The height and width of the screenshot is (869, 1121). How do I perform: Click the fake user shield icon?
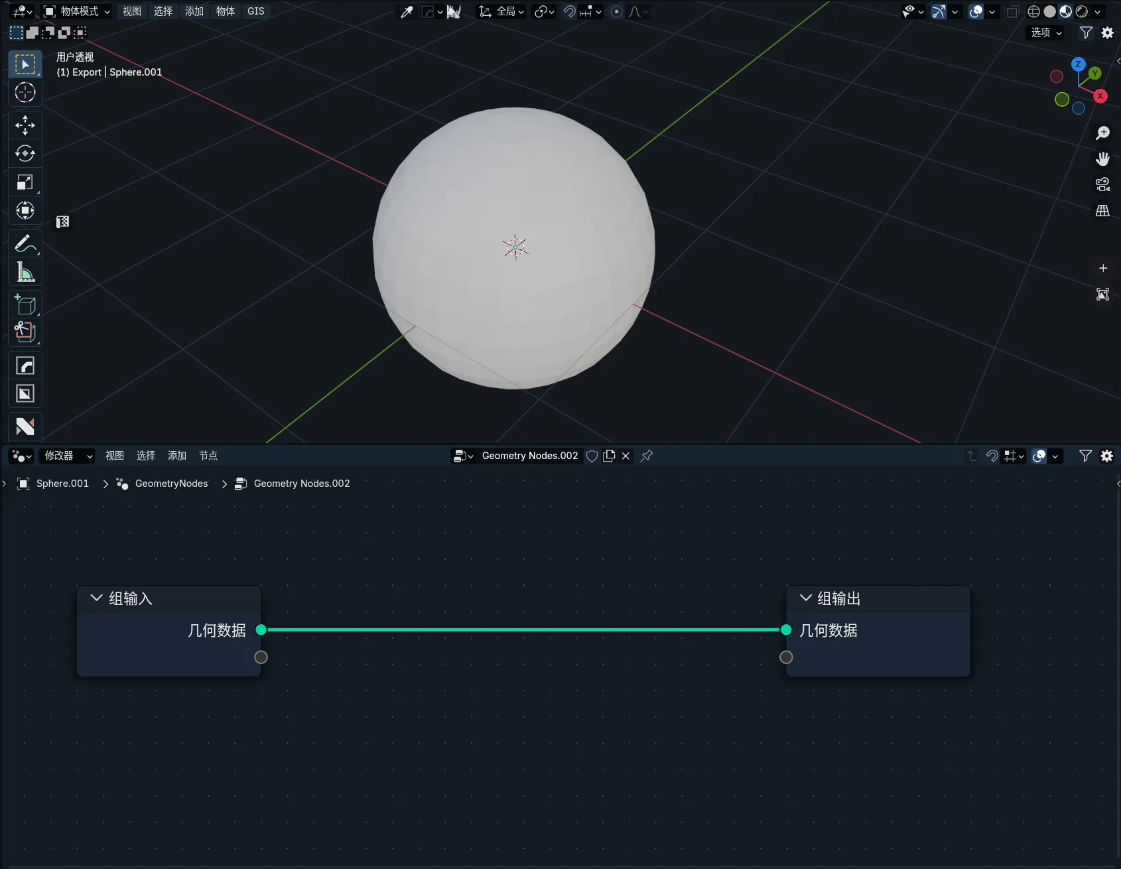point(592,456)
